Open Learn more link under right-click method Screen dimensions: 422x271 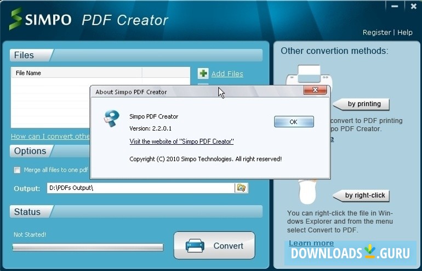coord(311,243)
